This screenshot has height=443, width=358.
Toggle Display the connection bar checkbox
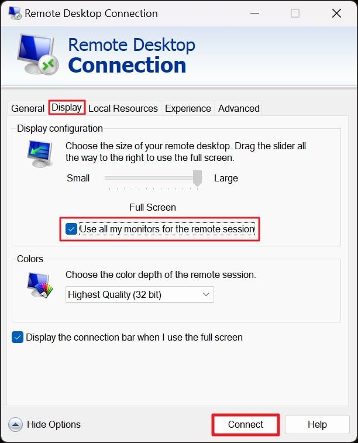pos(18,337)
